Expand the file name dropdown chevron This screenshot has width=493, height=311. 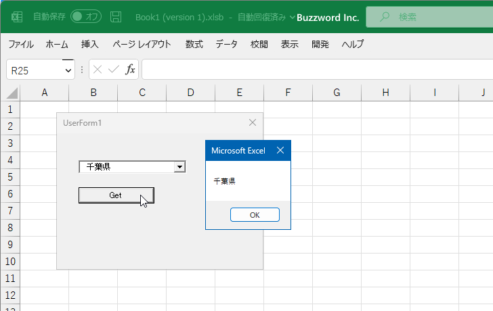click(x=292, y=17)
